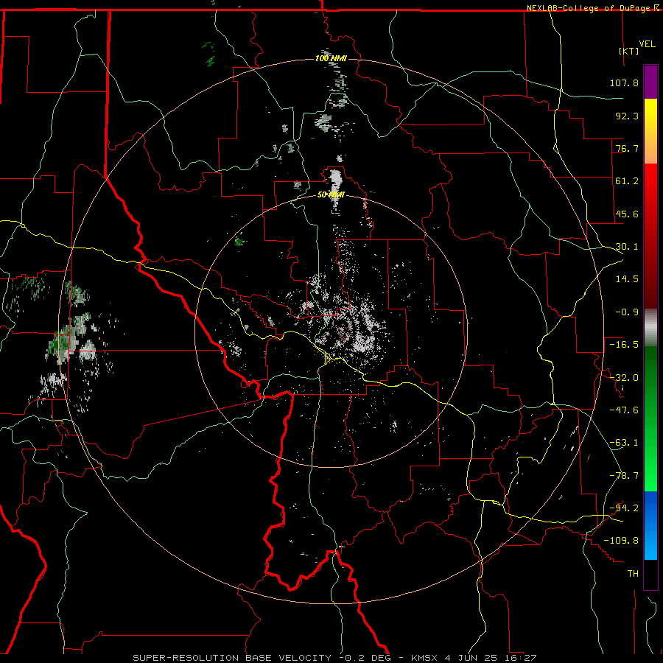
Task: Click the 61.2 velocity scale value
Action: point(627,181)
